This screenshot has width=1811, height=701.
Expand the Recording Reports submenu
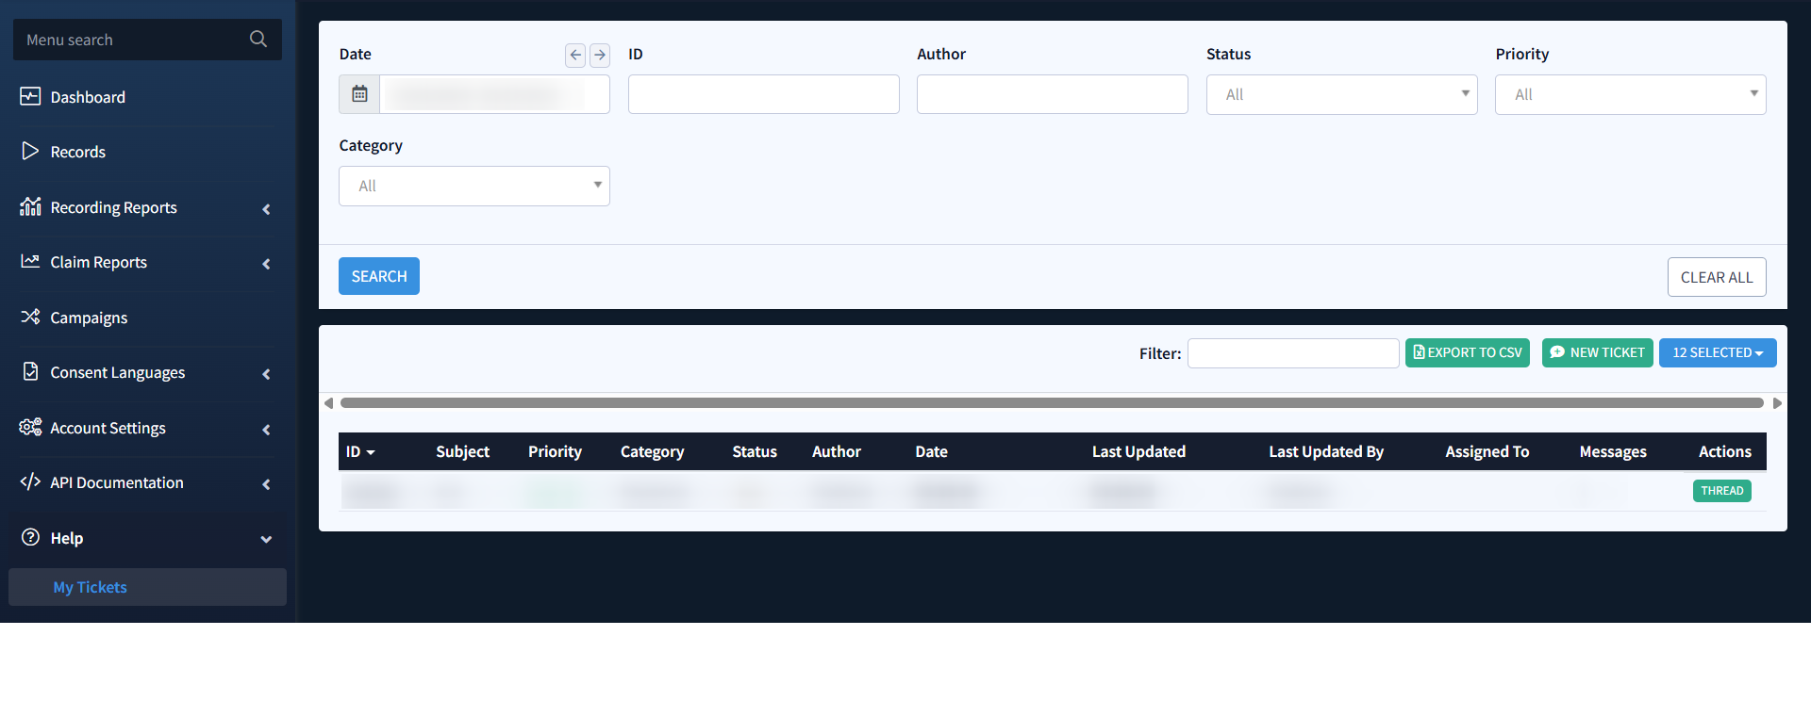[266, 208]
